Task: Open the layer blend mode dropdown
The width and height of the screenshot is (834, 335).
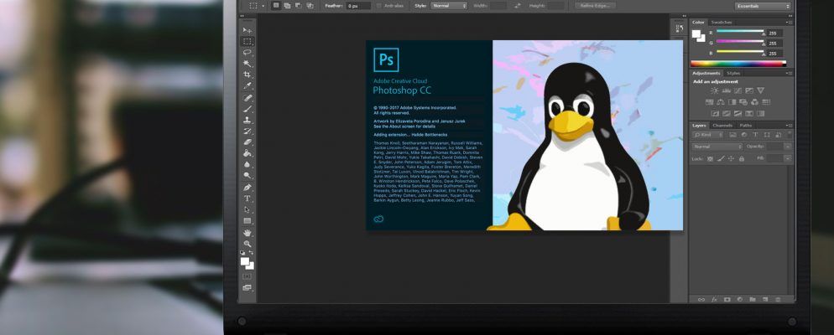Action: [x=717, y=147]
